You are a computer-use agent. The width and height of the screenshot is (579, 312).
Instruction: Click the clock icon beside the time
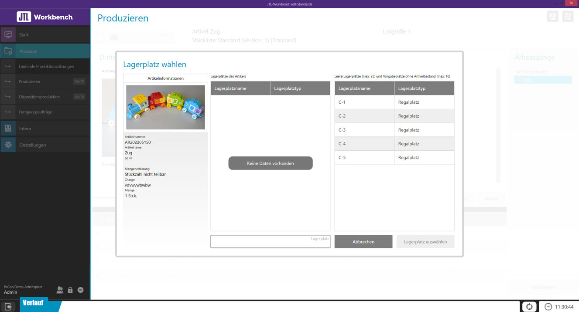(x=548, y=307)
